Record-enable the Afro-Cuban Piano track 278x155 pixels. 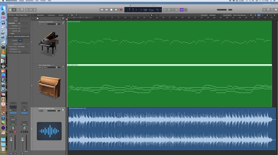(45, 67)
